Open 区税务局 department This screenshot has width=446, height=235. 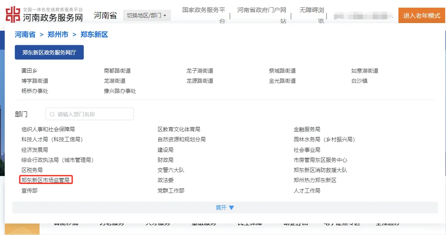pyautogui.click(x=32, y=170)
